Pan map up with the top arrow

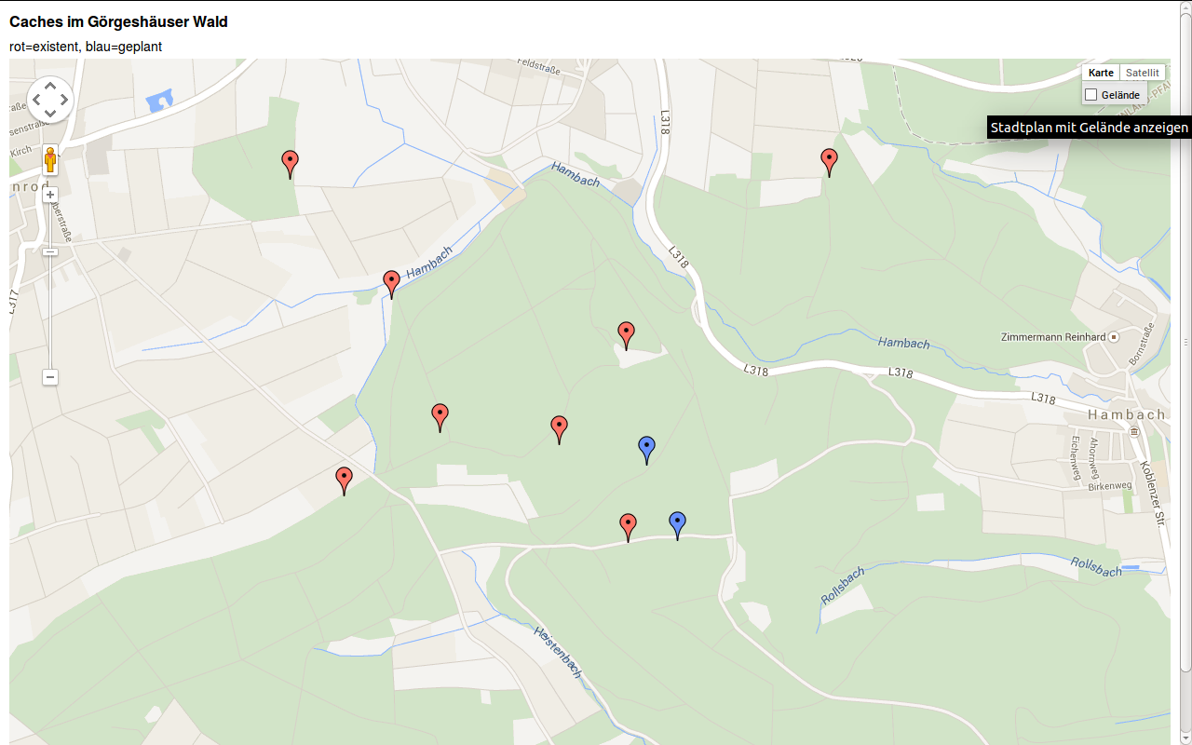pyautogui.click(x=50, y=86)
